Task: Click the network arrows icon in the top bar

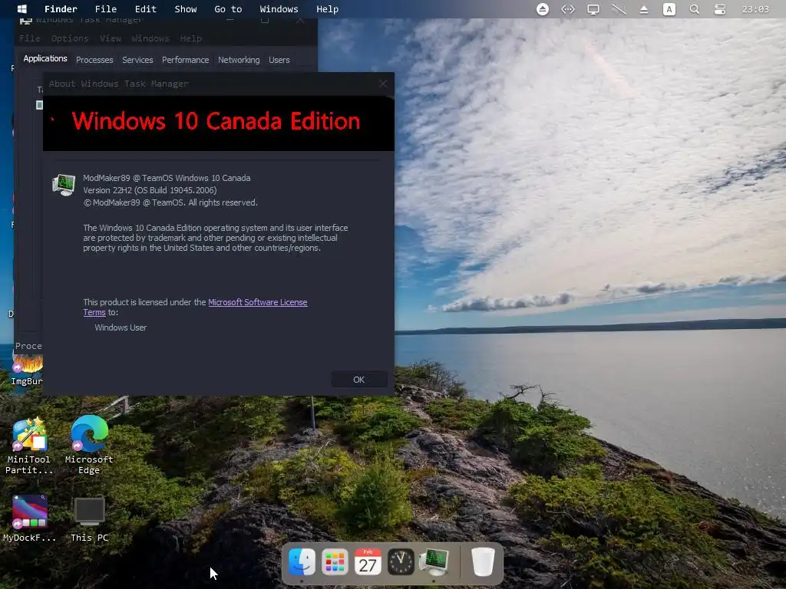Action: 567,9
